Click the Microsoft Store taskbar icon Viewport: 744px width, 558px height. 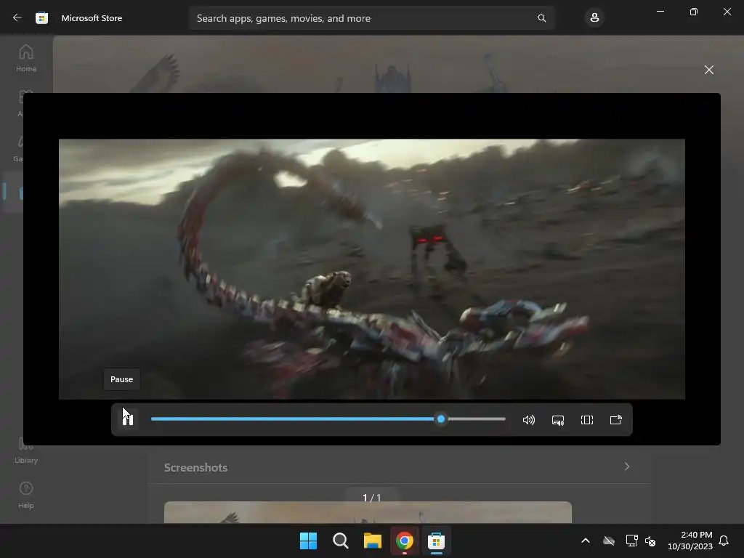(436, 541)
